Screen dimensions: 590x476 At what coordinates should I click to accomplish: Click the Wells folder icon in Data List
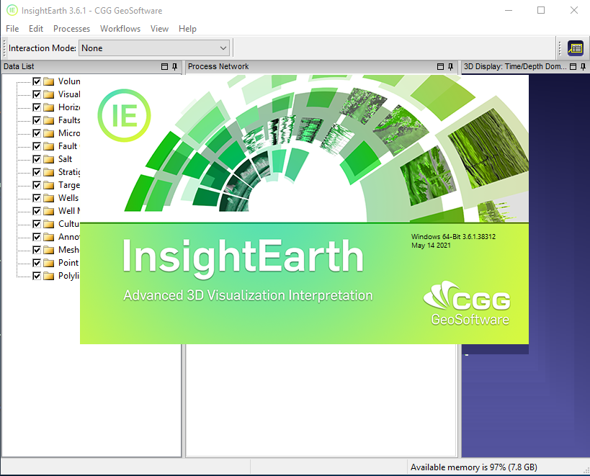click(49, 198)
